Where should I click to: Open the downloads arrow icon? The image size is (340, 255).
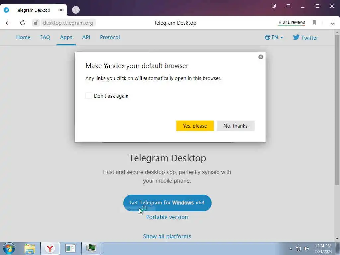(332, 23)
